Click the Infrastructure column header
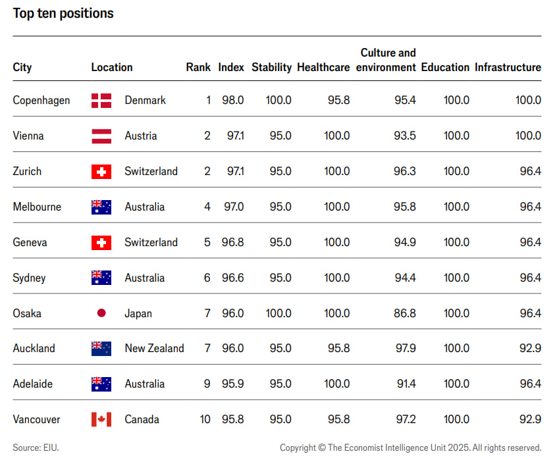 pos(508,67)
